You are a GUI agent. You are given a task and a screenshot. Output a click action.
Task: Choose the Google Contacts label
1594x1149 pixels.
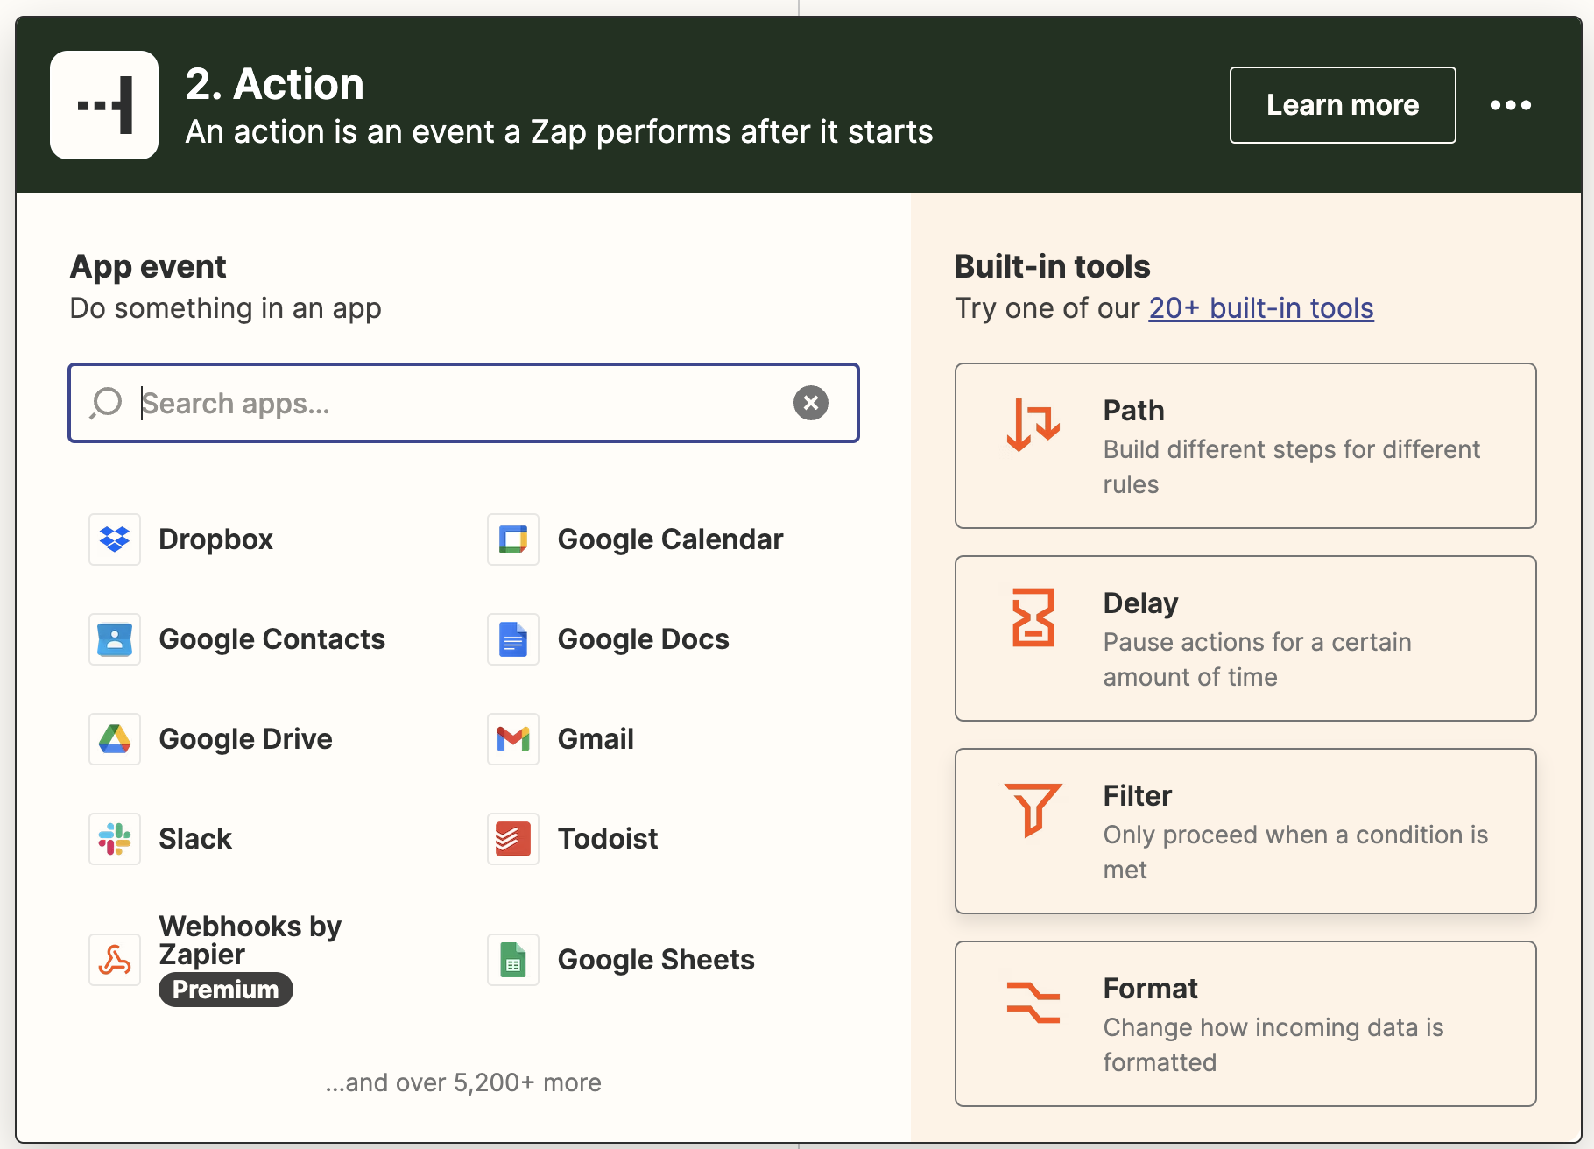point(272,639)
